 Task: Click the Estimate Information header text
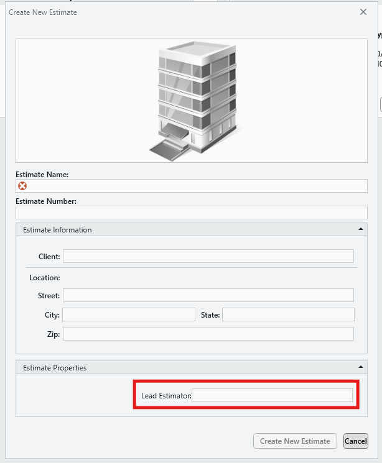click(x=57, y=230)
